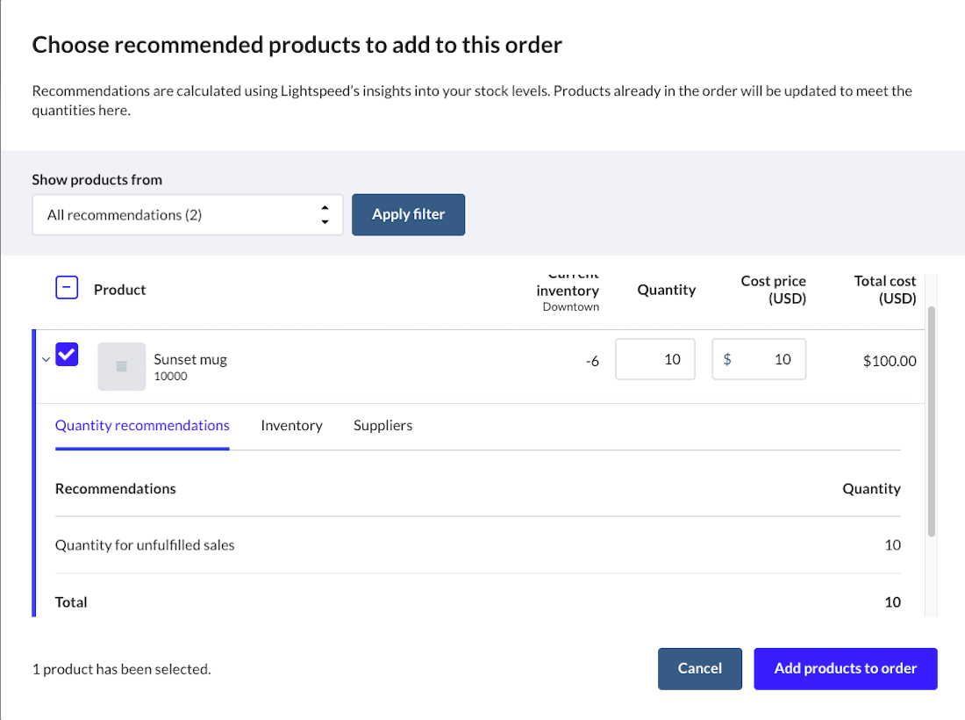The height and width of the screenshot is (720, 965).
Task: Open the Inventory tab
Action: pyautogui.click(x=291, y=426)
